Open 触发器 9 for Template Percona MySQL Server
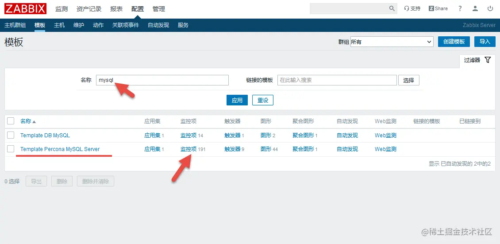Screen dimensions: 500x244 point(232,149)
